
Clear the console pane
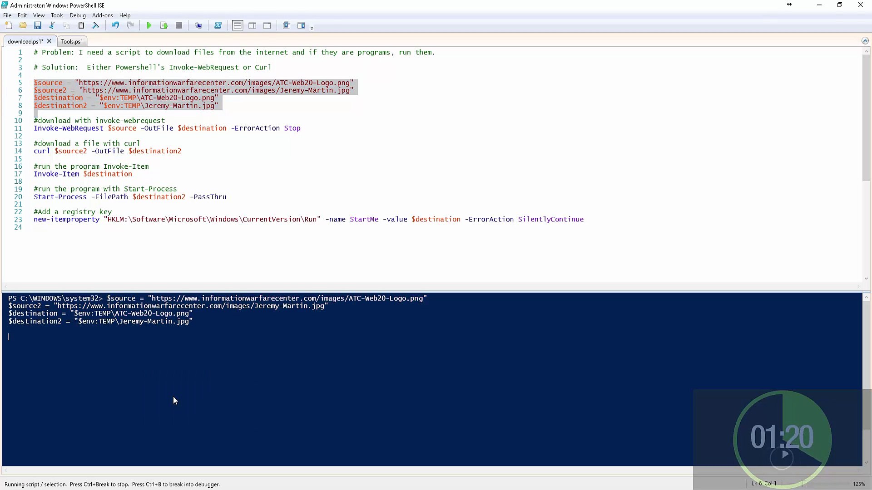(96, 25)
